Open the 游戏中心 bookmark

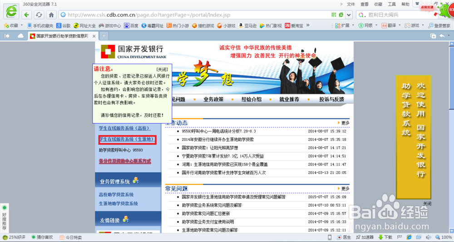click(110, 25)
